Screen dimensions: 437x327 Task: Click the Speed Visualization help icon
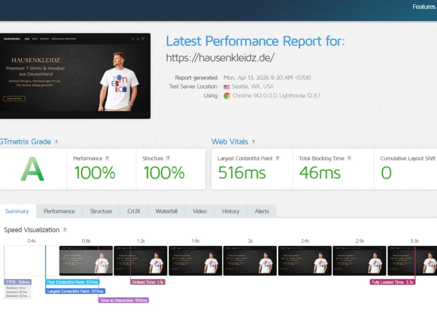click(x=65, y=230)
